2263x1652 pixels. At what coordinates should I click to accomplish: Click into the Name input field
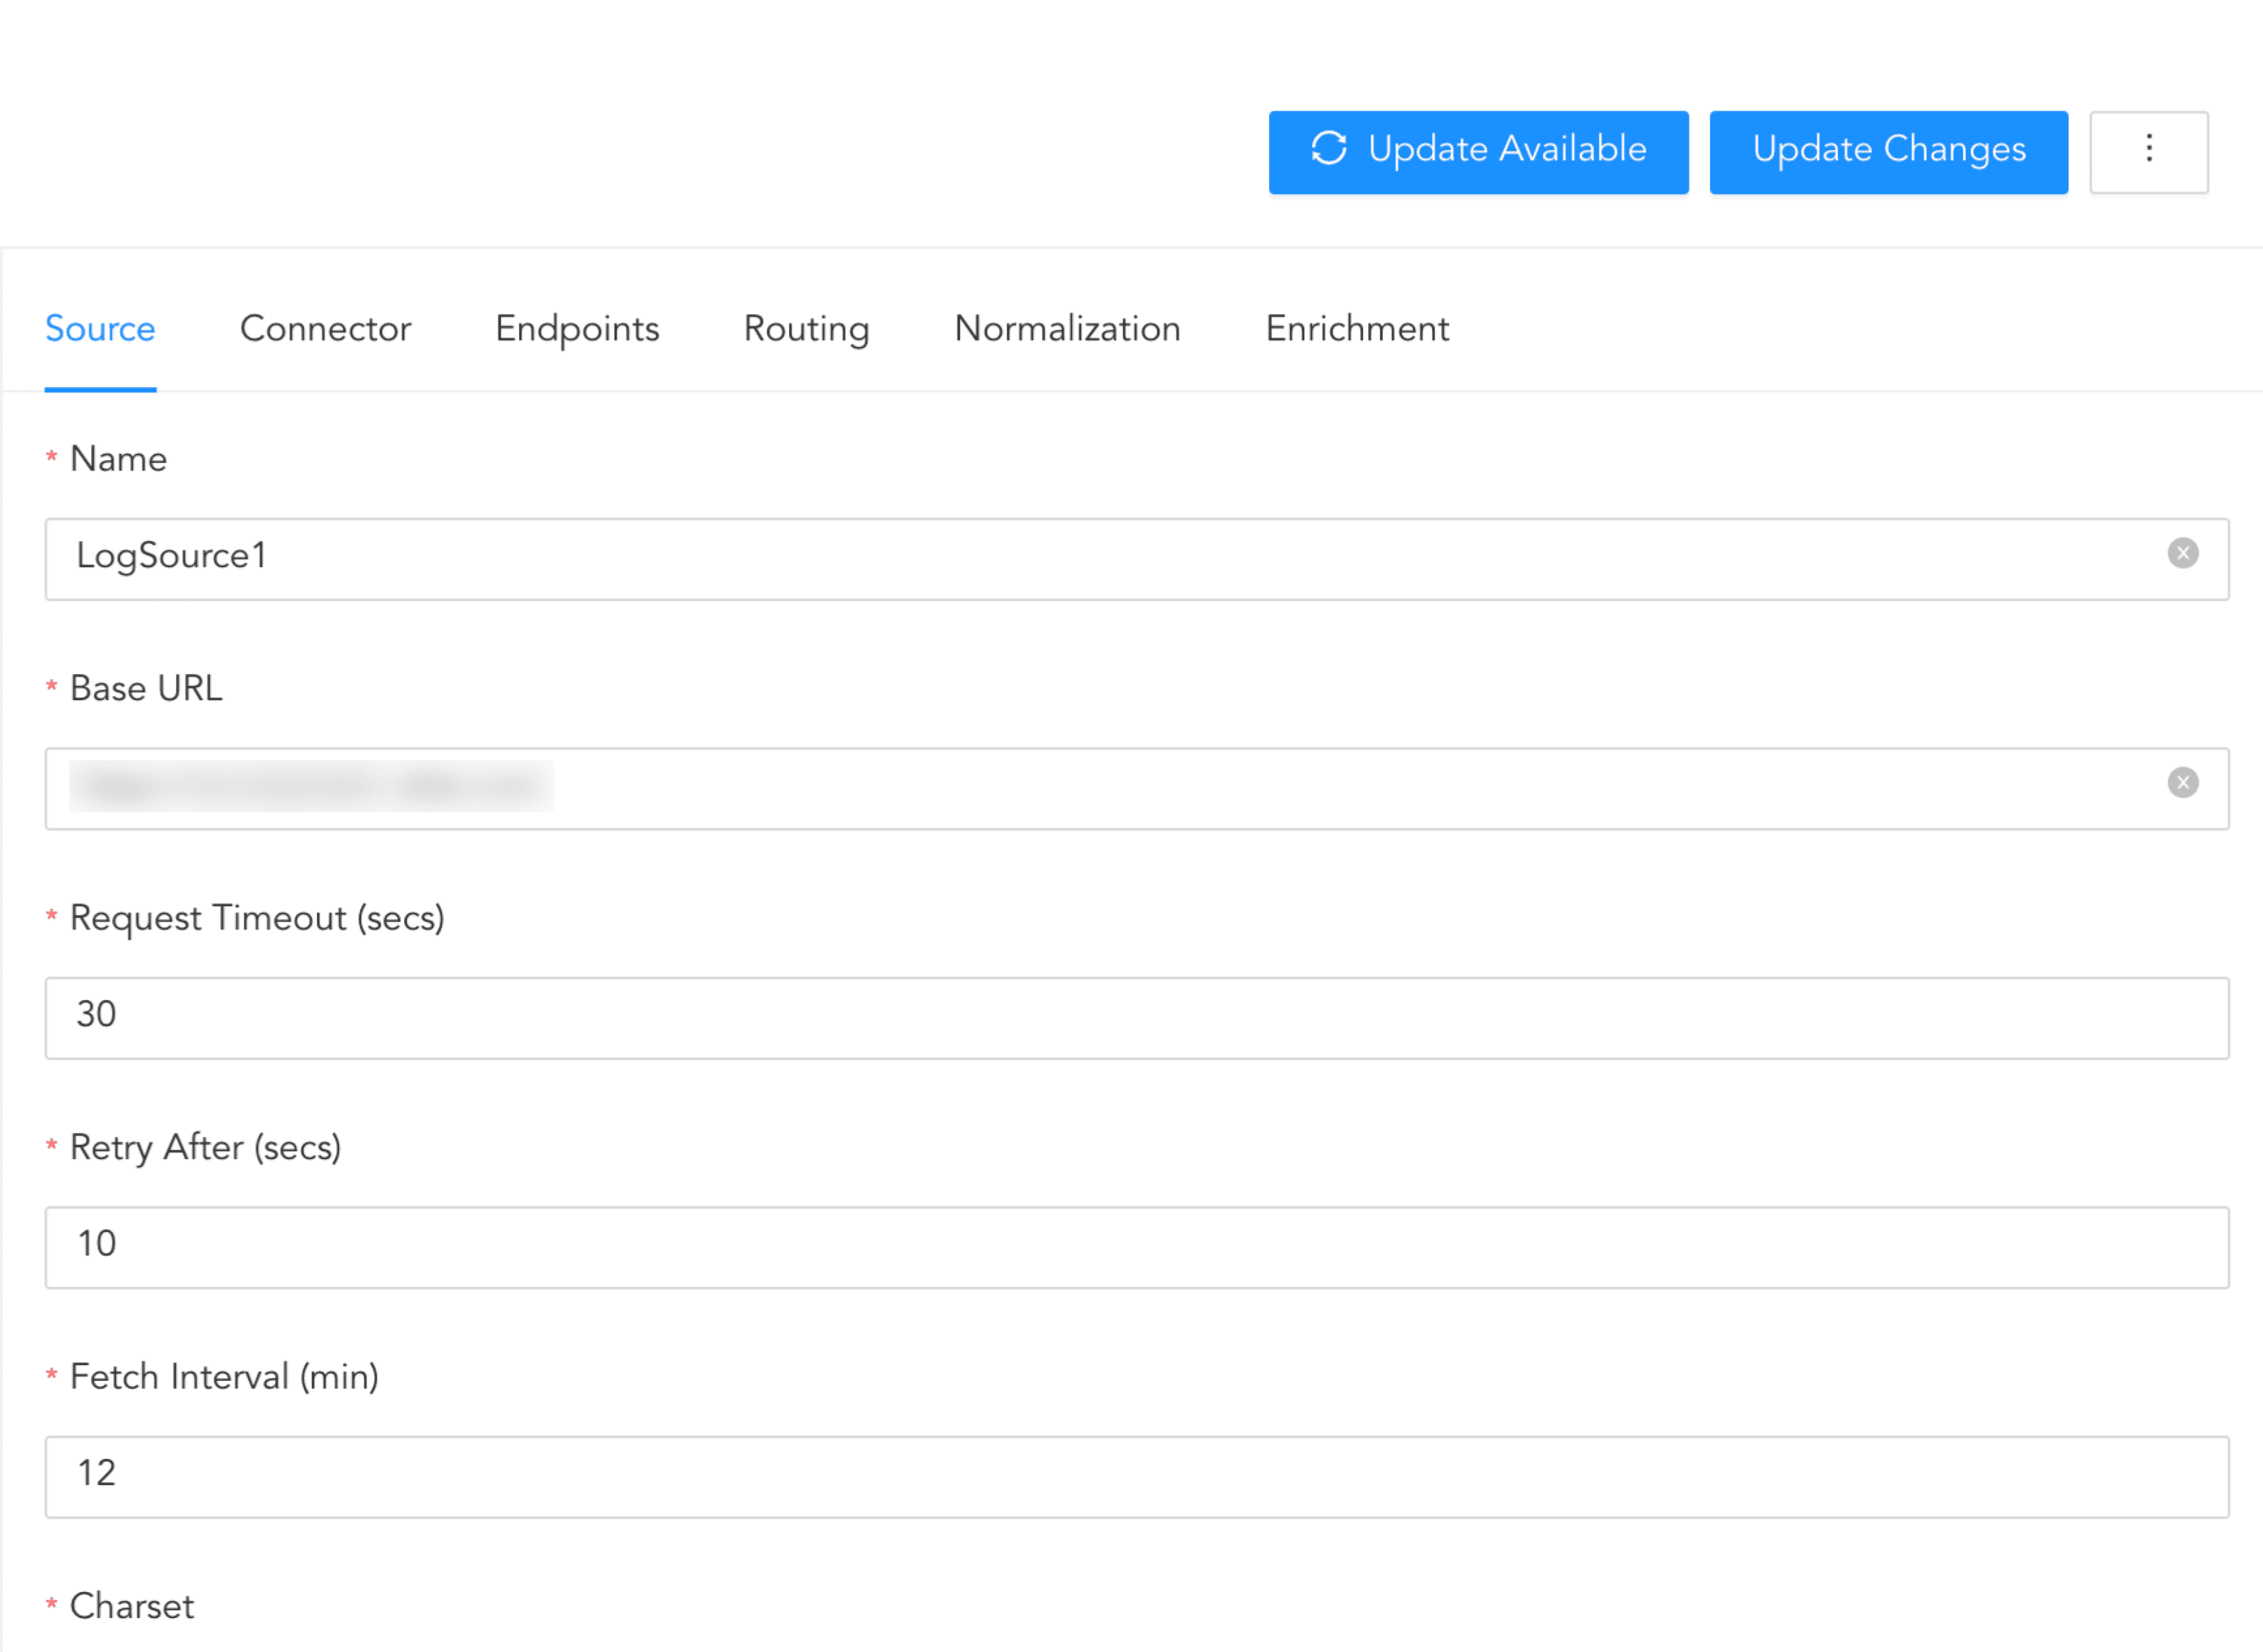[x=1100, y=558]
